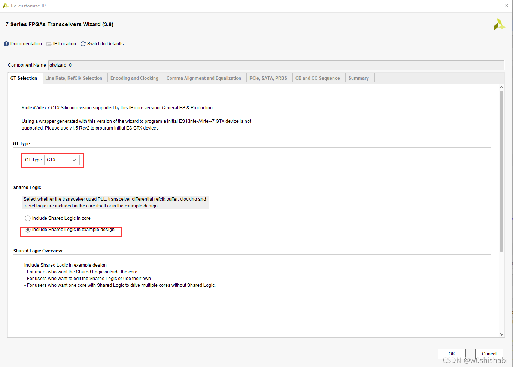
Task: Click the scrollbar down arrow
Action: pyautogui.click(x=502, y=334)
